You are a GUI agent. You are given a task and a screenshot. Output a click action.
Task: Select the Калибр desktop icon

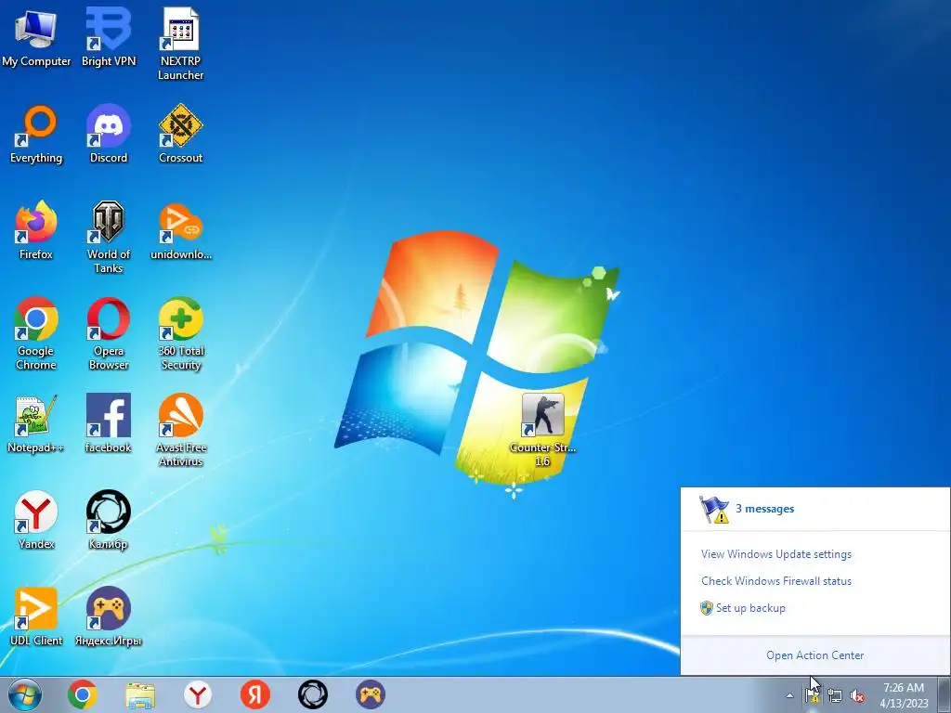109,520
